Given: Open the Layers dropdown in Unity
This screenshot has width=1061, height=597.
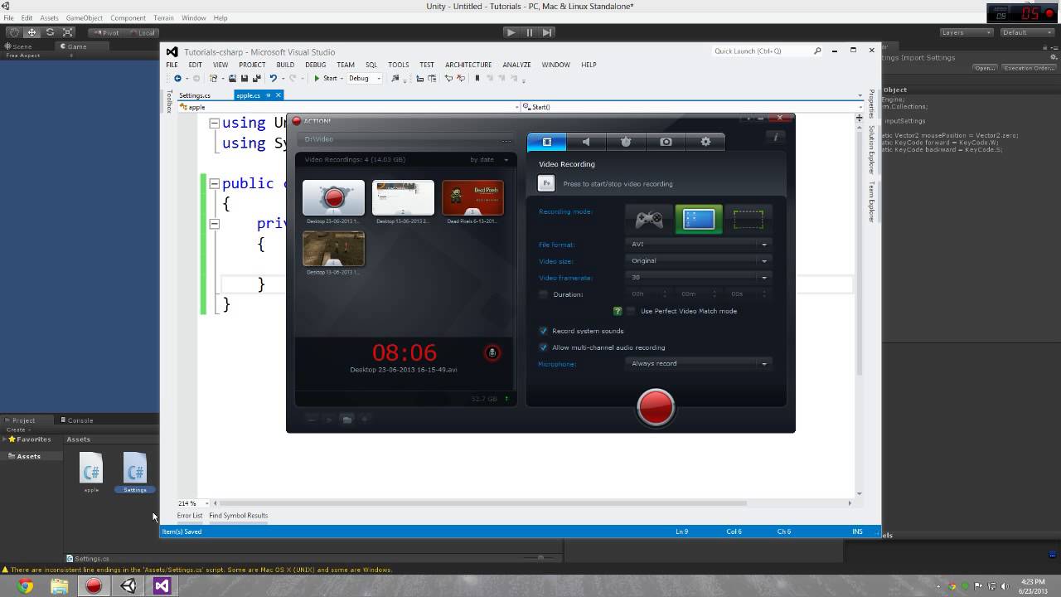Looking at the screenshot, I should coord(966,32).
